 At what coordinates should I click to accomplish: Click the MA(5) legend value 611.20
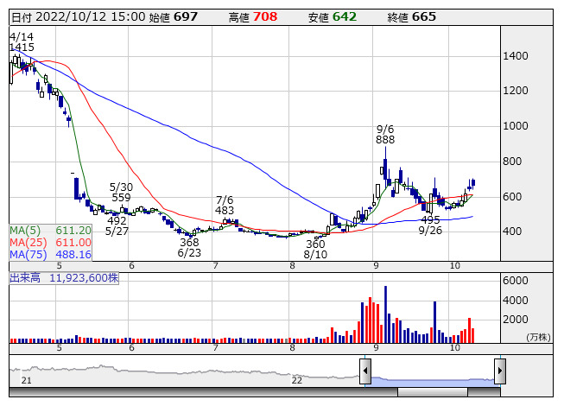coord(73,231)
